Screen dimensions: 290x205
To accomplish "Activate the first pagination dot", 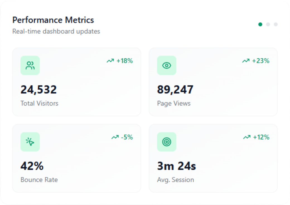I will point(260,24).
